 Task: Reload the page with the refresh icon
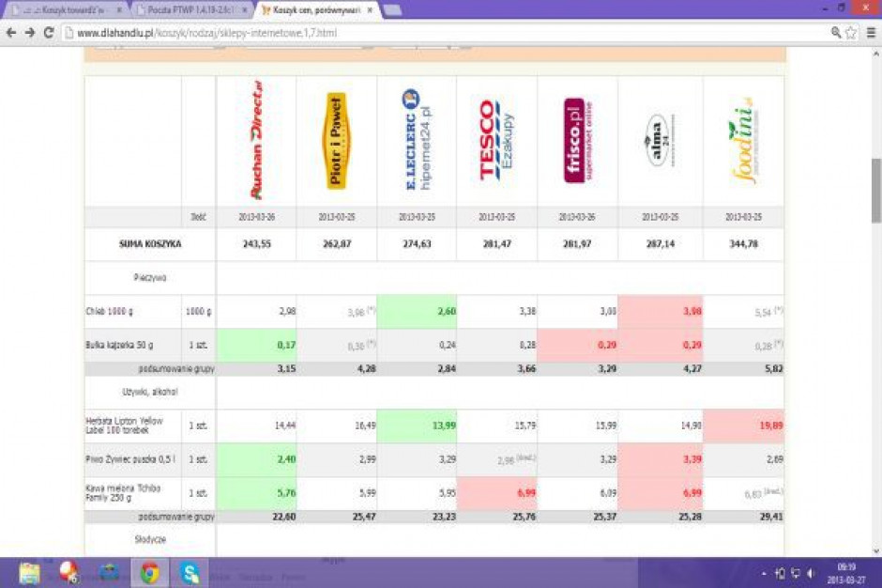point(49,33)
